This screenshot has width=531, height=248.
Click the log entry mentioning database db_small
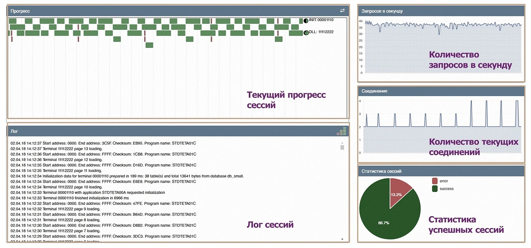127,176
